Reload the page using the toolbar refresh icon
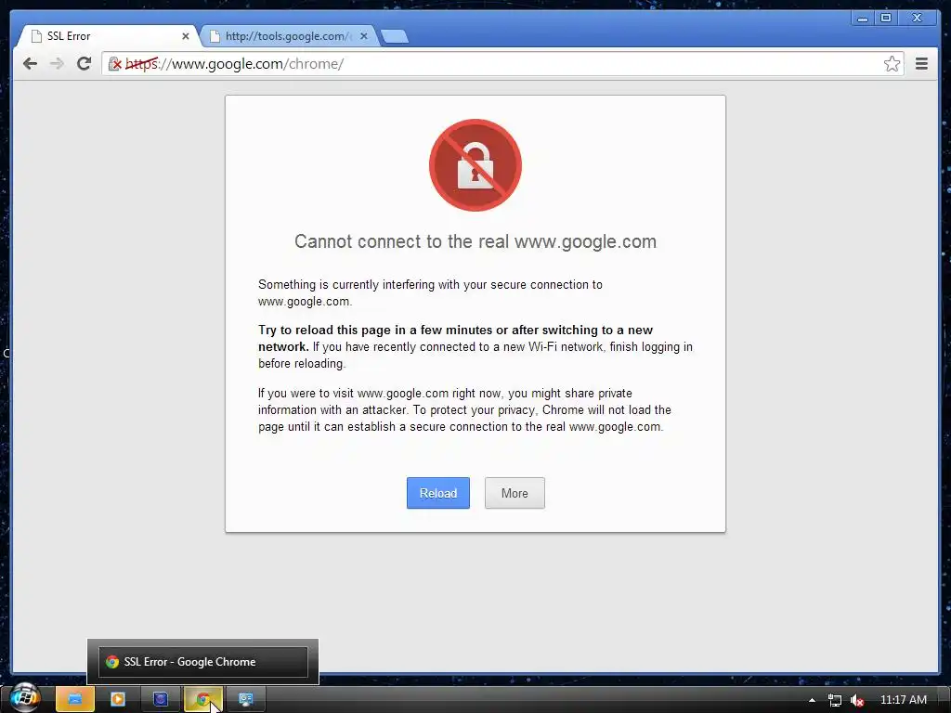The image size is (951, 713). tap(84, 64)
